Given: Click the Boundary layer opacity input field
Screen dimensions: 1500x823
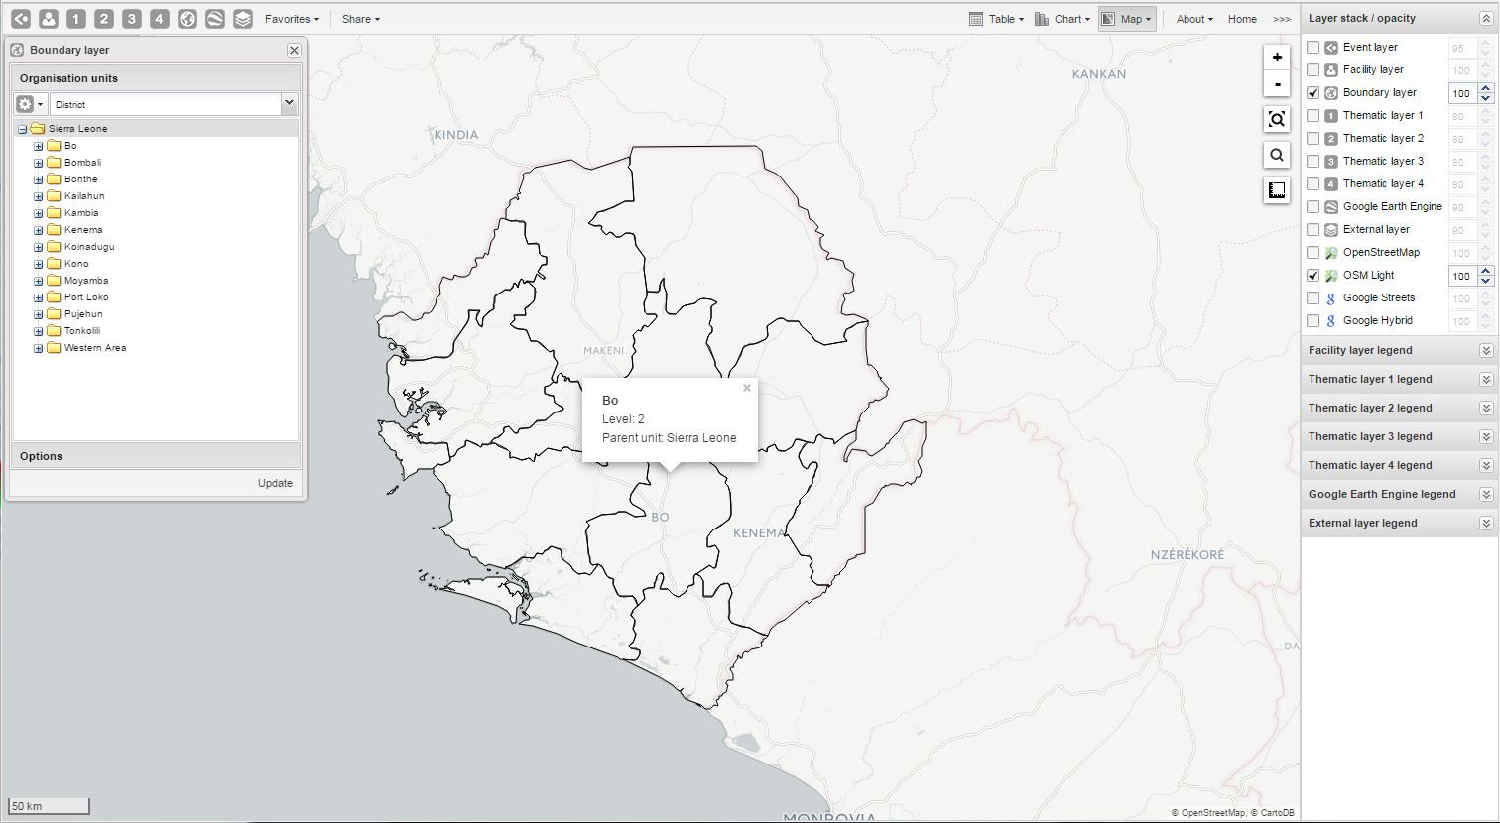Looking at the screenshot, I should click(1461, 93).
